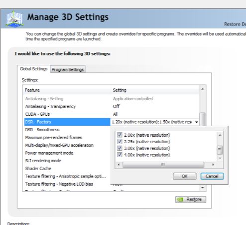Click settings list scroll up arrow
This screenshot has height=225, width=246.
203,89
